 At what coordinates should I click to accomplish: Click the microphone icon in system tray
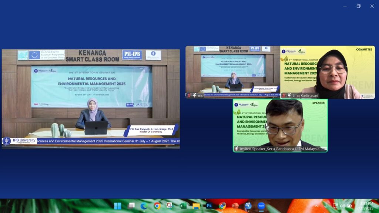[x=326, y=206]
